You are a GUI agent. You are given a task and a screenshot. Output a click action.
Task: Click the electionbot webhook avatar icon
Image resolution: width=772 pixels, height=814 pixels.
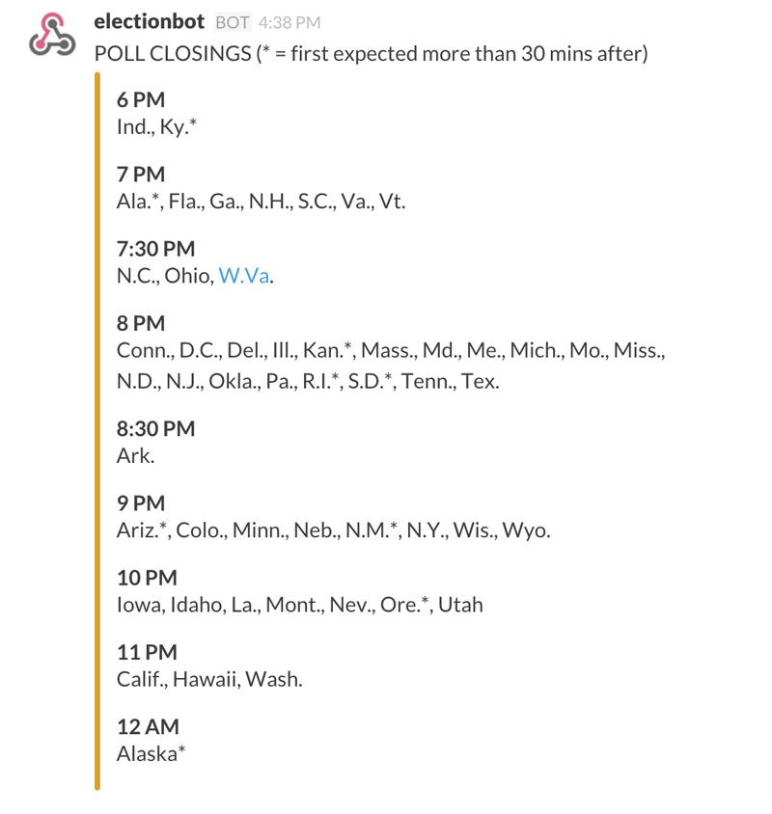pyautogui.click(x=52, y=37)
